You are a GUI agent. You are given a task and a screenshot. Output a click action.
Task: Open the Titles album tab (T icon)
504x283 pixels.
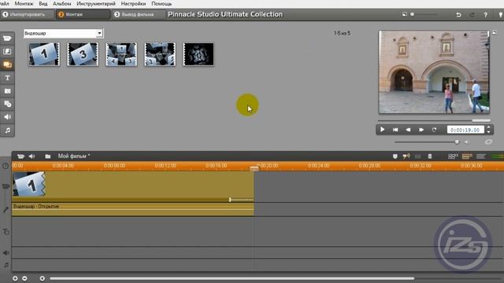[x=7, y=78]
